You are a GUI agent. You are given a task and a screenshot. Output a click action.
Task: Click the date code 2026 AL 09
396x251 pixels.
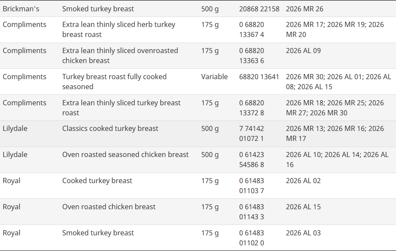(303, 50)
